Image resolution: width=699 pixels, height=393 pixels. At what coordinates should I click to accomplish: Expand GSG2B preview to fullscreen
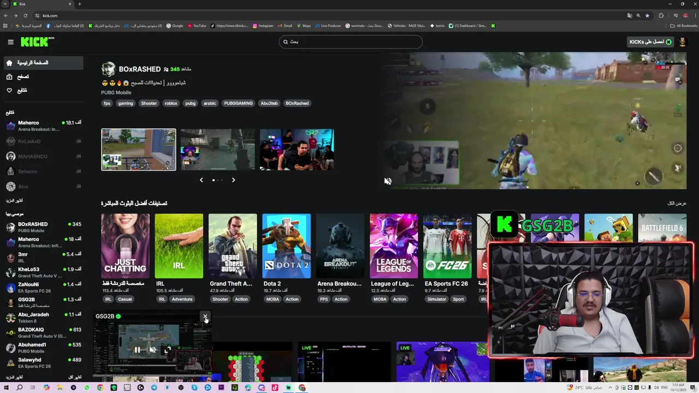coord(168,350)
